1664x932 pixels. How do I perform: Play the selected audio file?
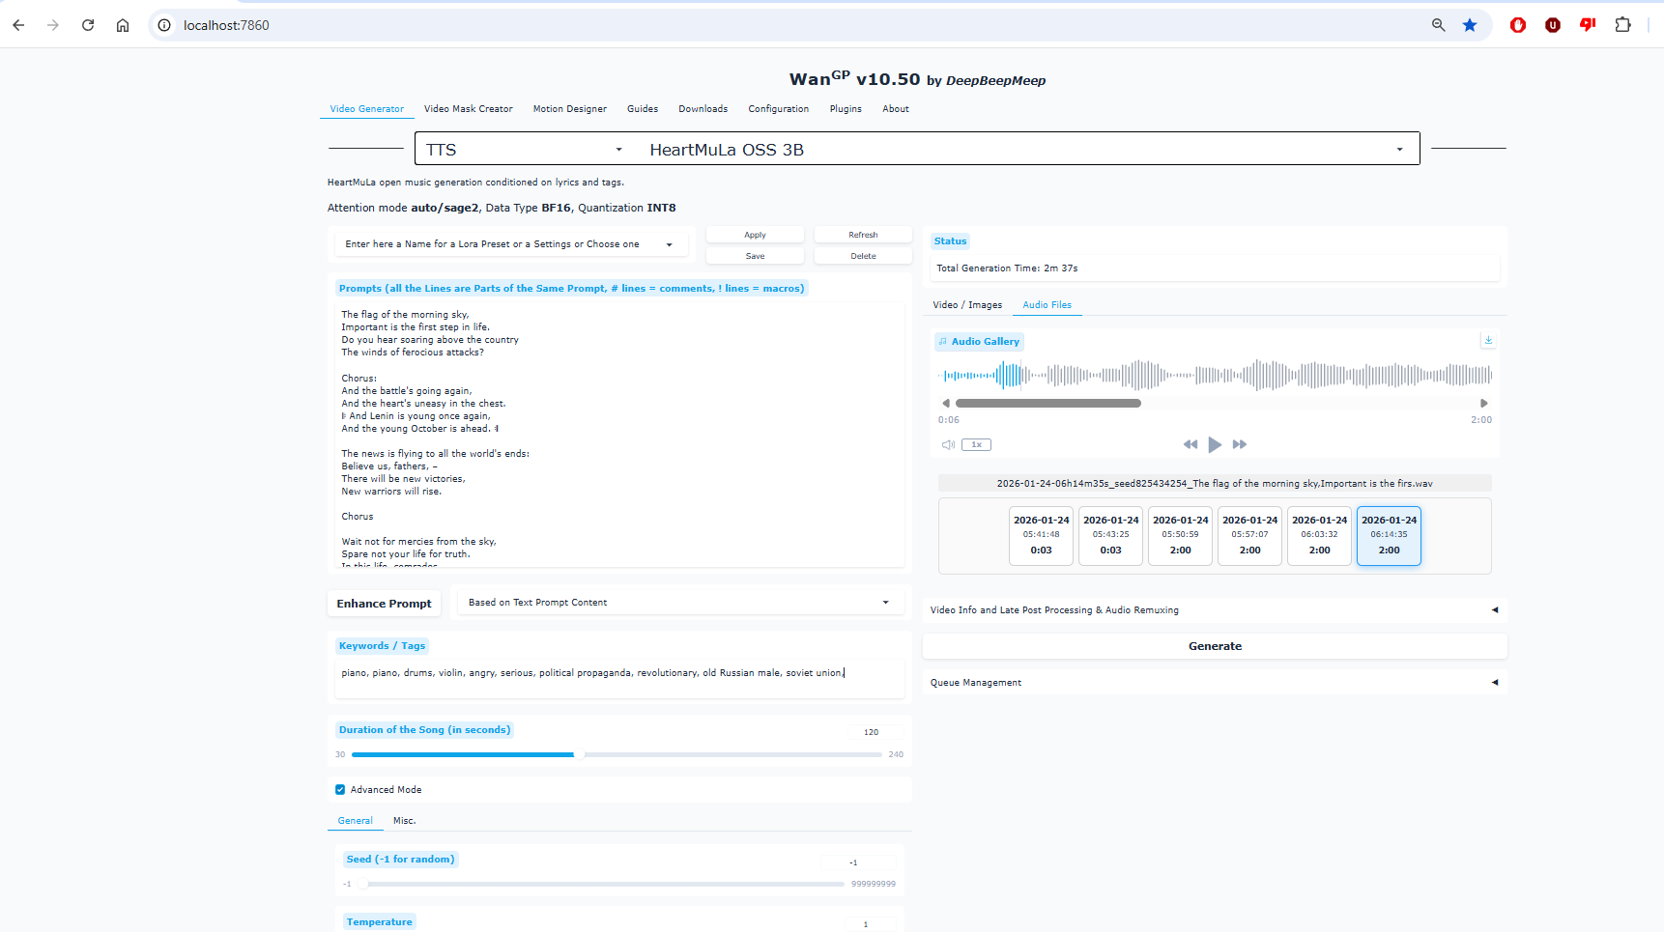click(x=1215, y=444)
